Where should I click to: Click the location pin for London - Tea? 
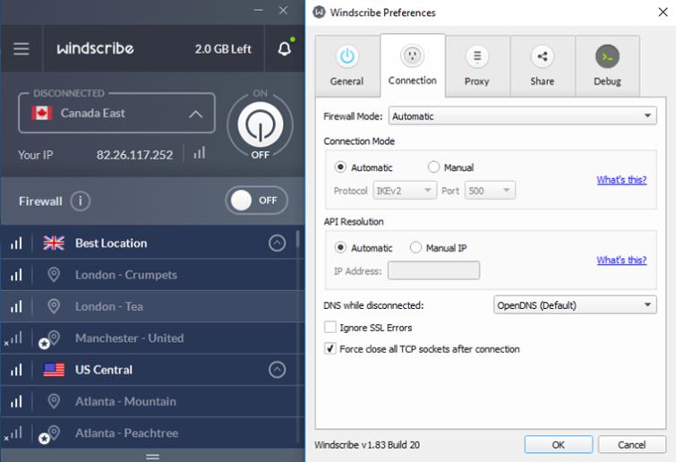click(x=54, y=306)
